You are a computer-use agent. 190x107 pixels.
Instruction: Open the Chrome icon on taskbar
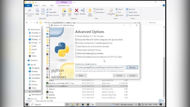[77, 104]
